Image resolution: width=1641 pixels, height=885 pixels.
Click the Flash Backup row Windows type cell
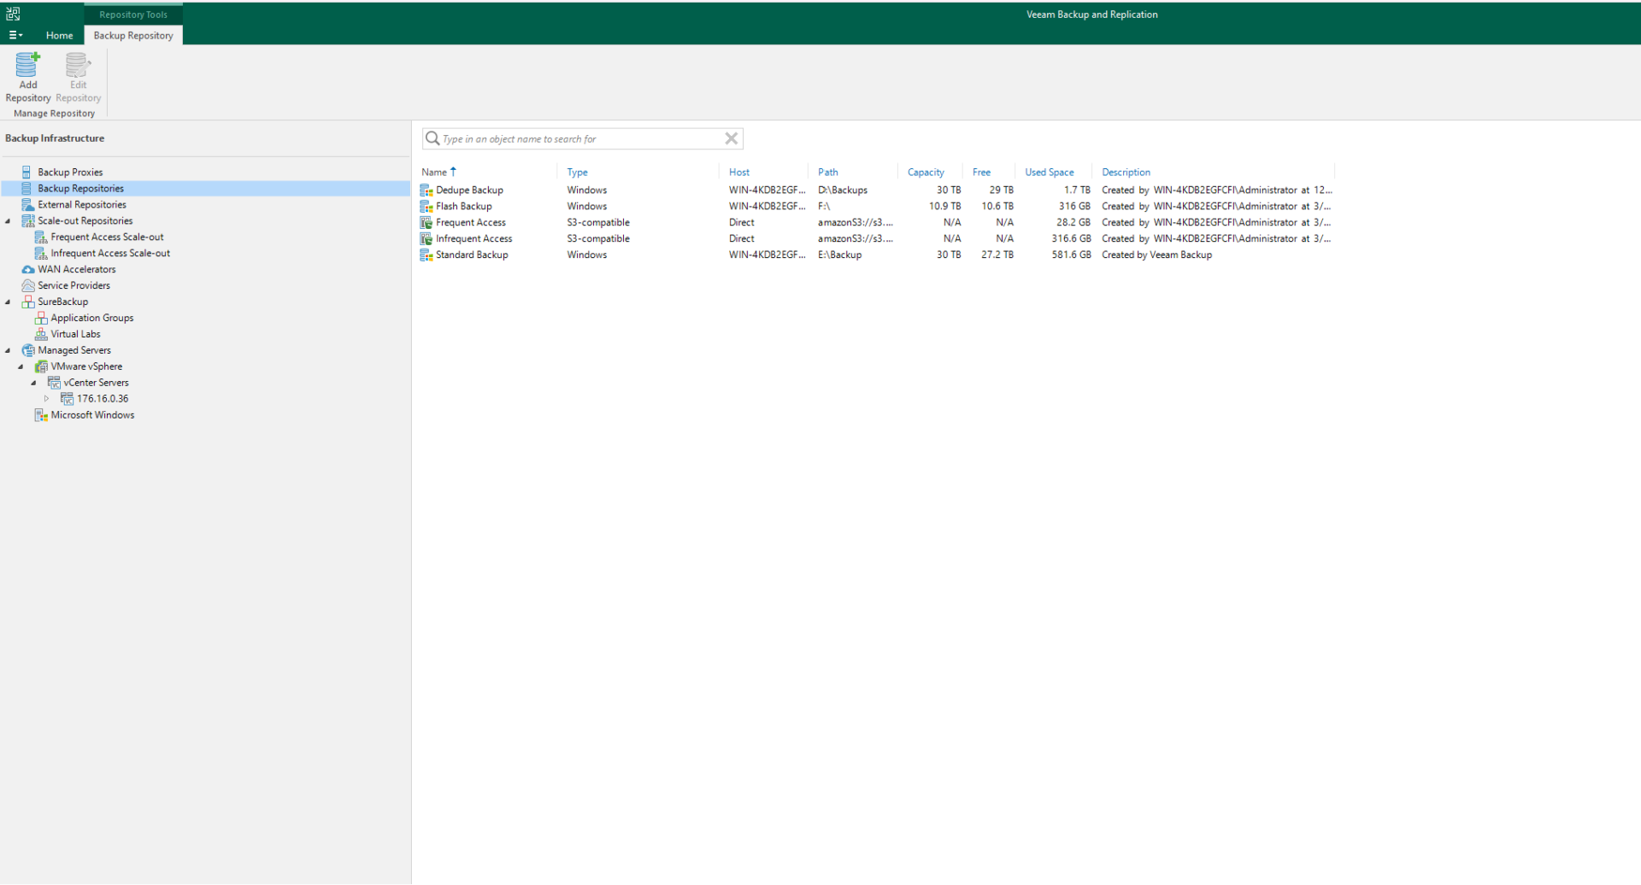pyautogui.click(x=587, y=206)
